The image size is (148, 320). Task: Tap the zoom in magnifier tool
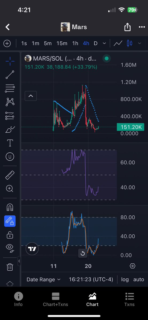(10, 189)
